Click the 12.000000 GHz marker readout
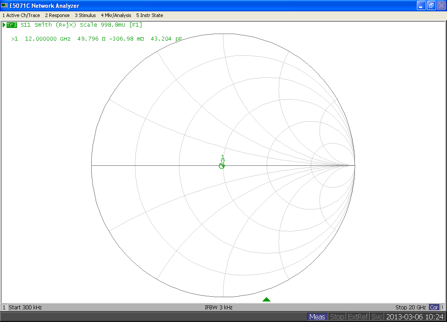Viewport: 447px width, 322px height. point(48,39)
